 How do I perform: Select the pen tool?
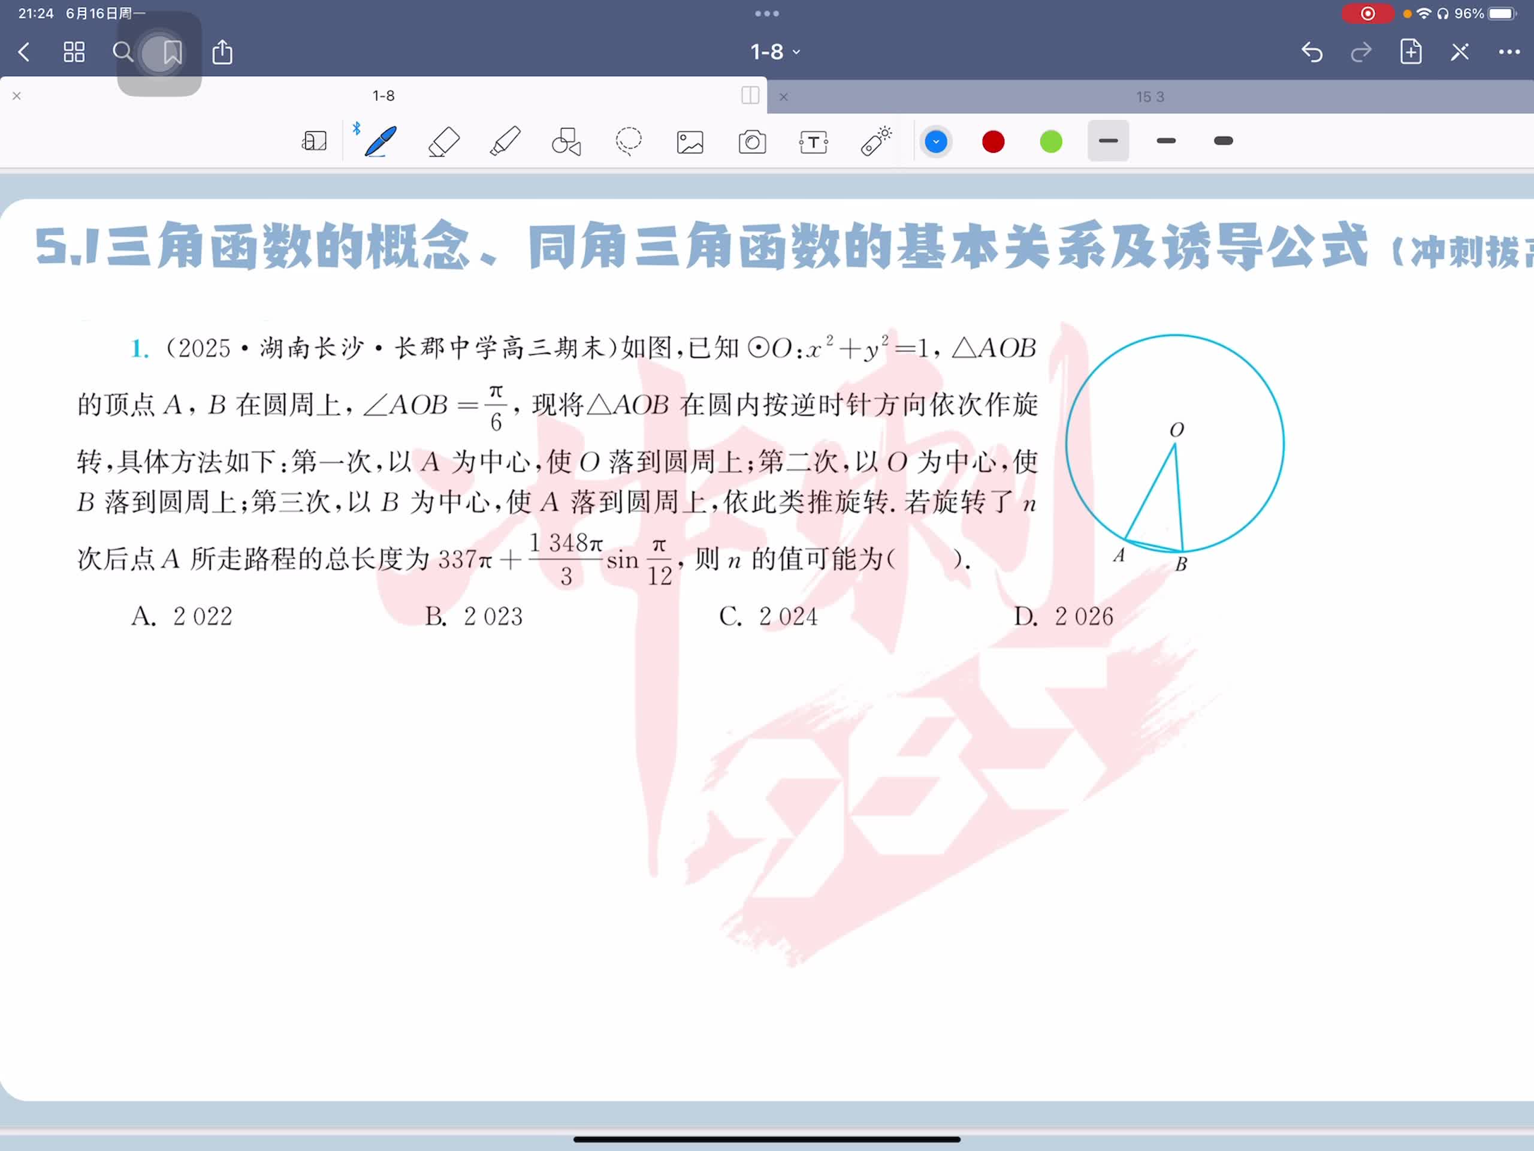380,141
